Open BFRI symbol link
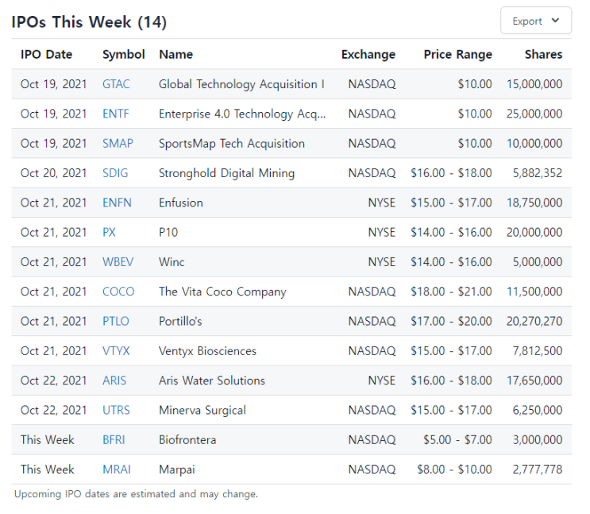This screenshot has height=514, width=590. (114, 440)
